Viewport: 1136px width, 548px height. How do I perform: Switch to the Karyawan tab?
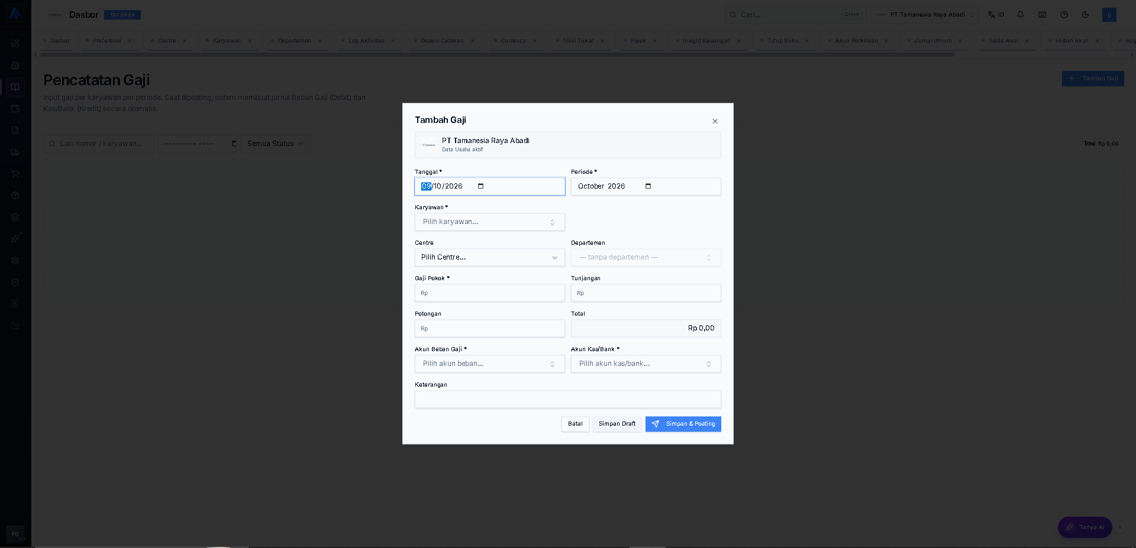tap(227, 41)
